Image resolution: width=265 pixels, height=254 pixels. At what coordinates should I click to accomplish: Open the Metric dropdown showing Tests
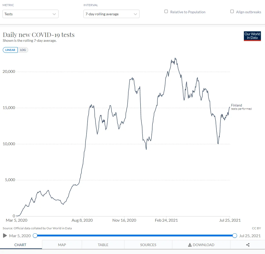click(30, 14)
